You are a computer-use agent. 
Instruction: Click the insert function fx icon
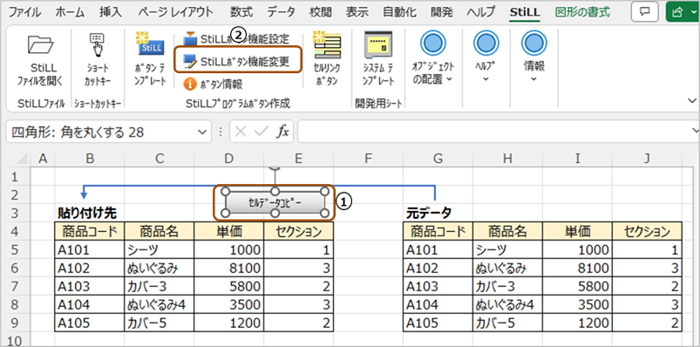pyautogui.click(x=282, y=133)
